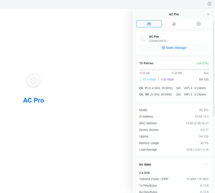Select the AC Pro access point on map
The width and height of the screenshot is (215, 193).
(x=34, y=81)
